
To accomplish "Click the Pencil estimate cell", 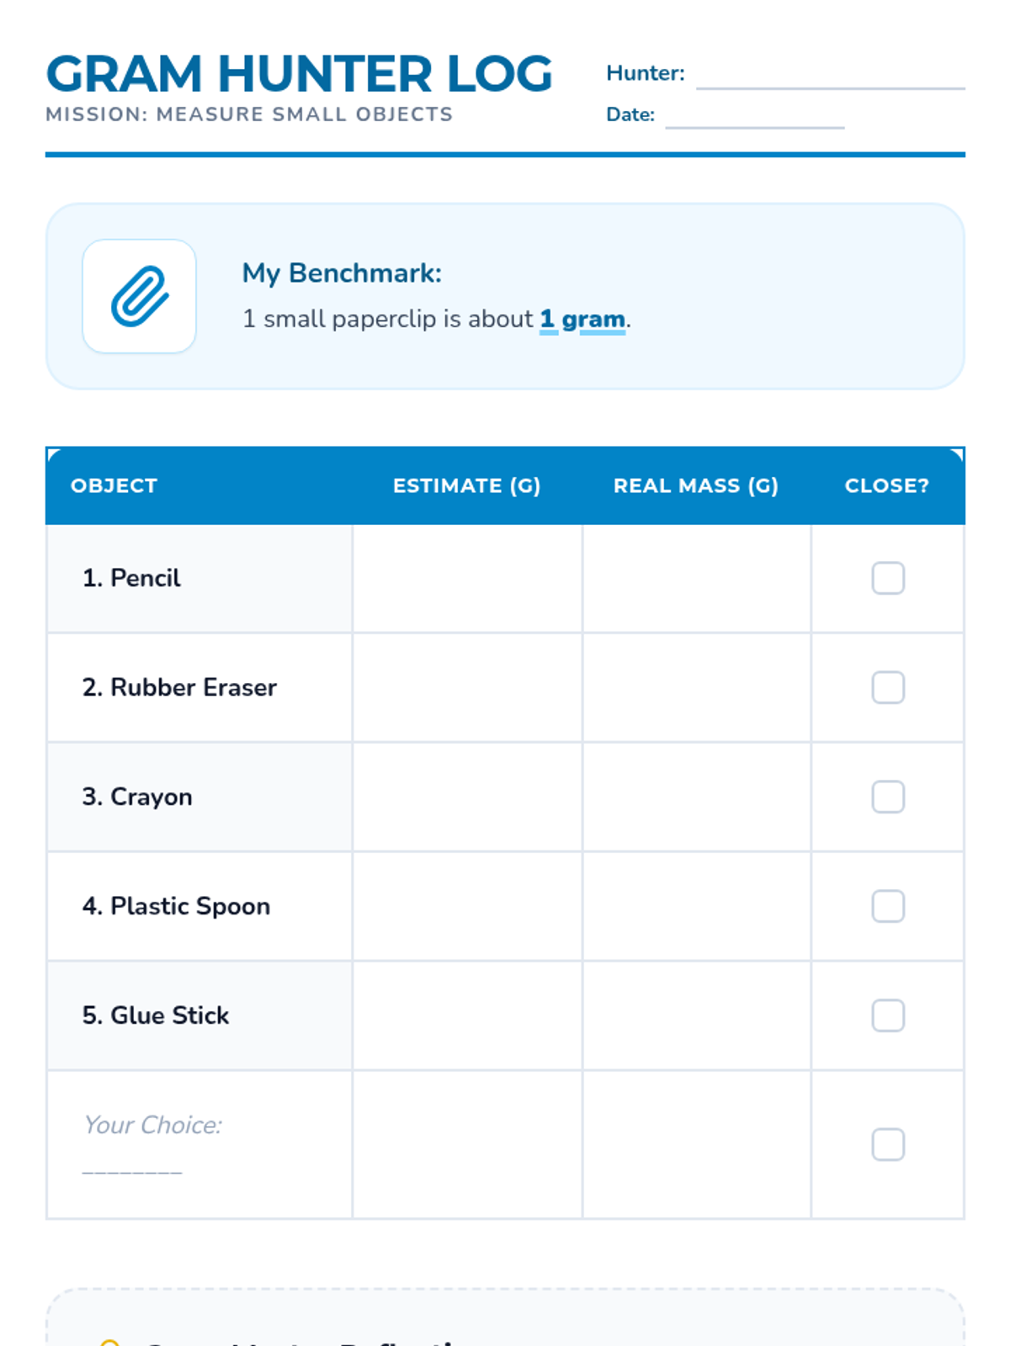I will [x=467, y=578].
